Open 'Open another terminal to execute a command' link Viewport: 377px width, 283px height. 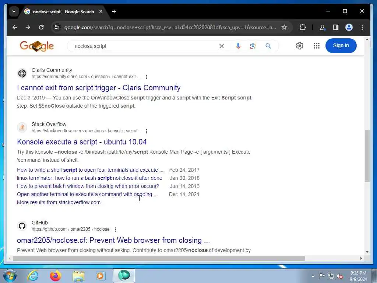[x=87, y=194]
